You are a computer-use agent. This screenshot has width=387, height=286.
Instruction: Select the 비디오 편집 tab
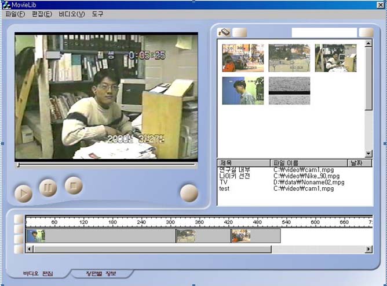coord(38,273)
